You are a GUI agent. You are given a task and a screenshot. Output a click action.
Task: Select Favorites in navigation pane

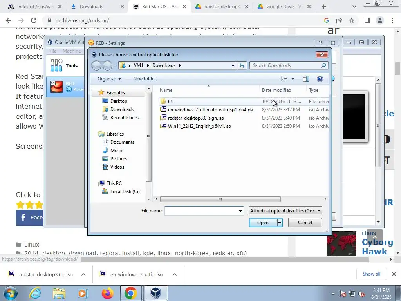pos(116,92)
